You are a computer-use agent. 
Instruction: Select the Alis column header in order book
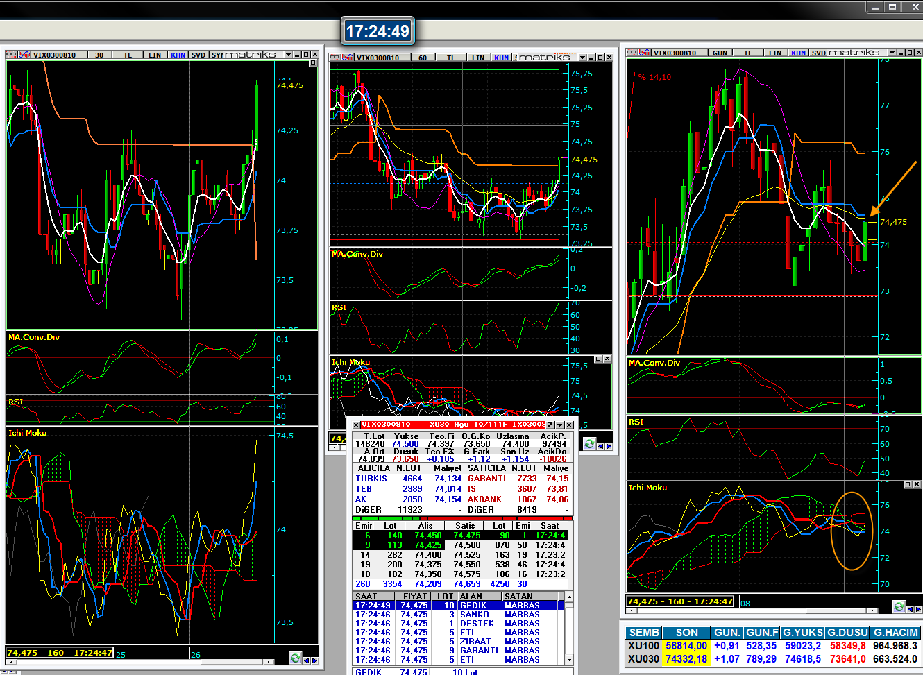coord(425,526)
